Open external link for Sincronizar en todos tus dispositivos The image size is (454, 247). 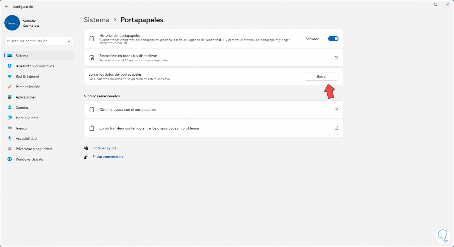coord(336,58)
